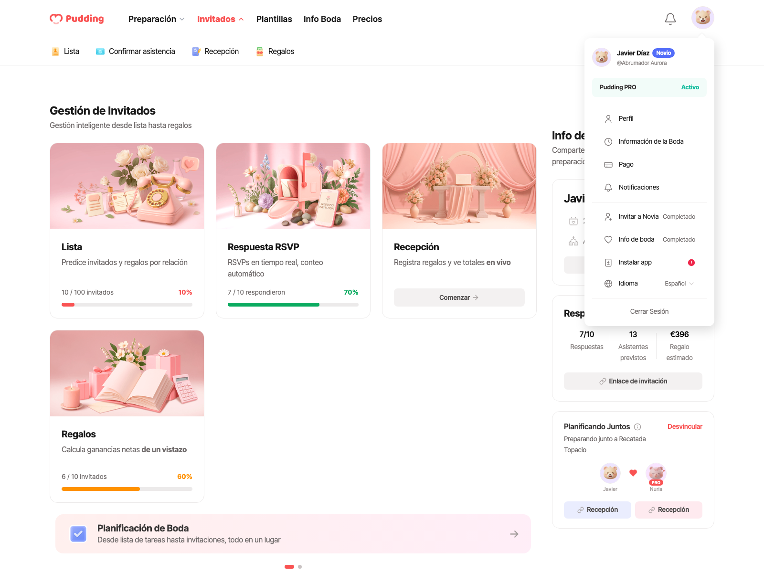Click Nuria's PRO avatar
The image size is (764, 573).
(656, 473)
